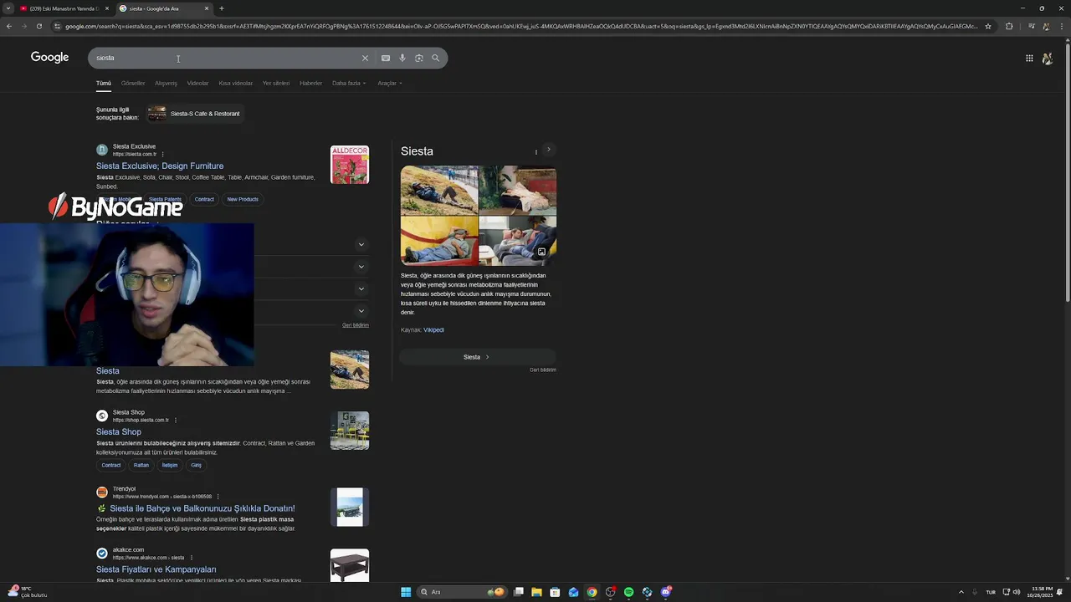Open the Alldecor thumbnail of Siesta Exclusive

tap(350, 165)
